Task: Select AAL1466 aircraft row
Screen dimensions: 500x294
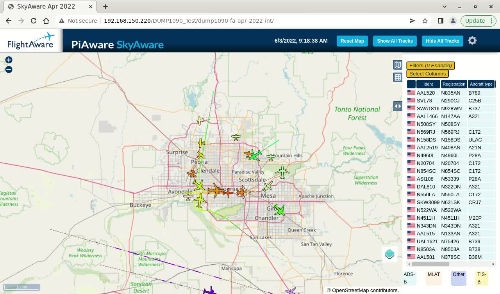Action: [x=451, y=116]
